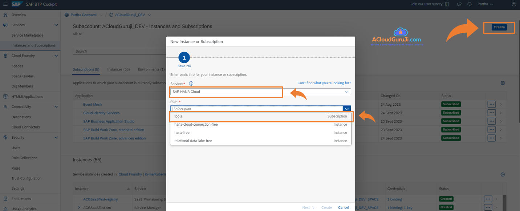Expand the ACGSaaSTest-sm instance row
This screenshot has height=211, width=520.
[79, 207]
